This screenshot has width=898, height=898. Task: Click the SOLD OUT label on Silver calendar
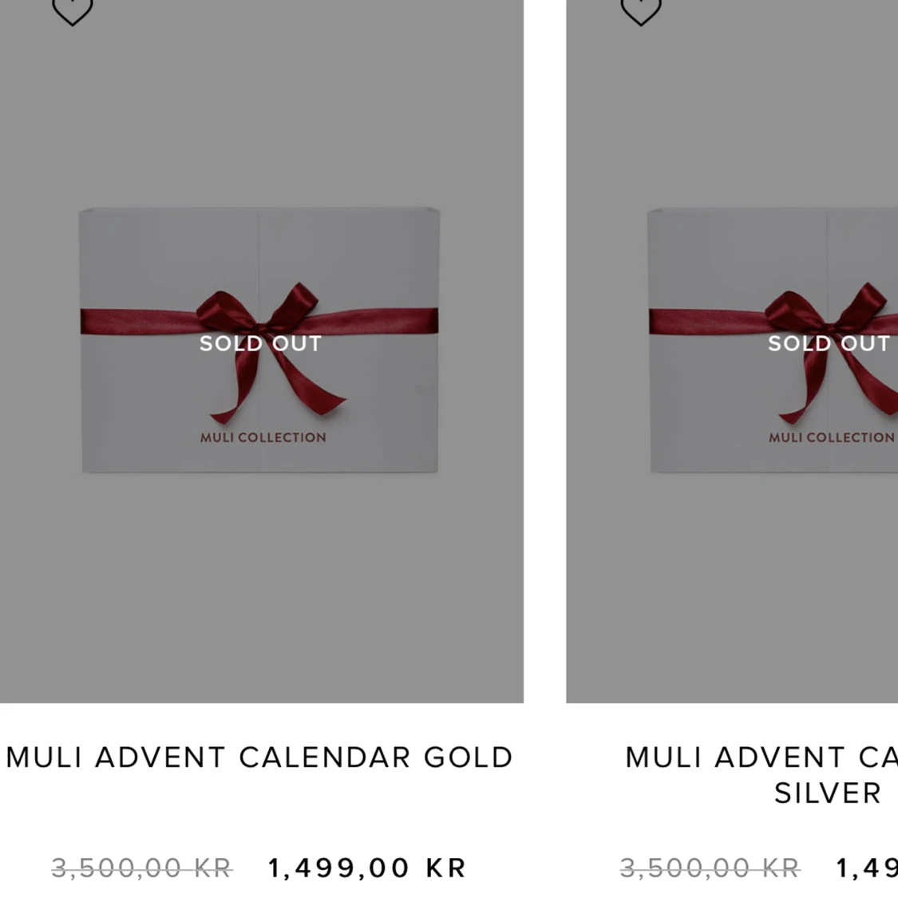[x=829, y=343]
